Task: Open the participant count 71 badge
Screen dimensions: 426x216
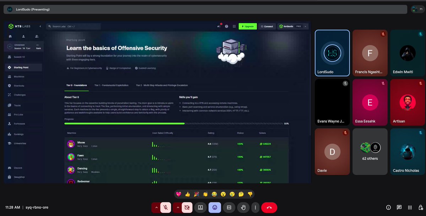Action: coord(417,9)
